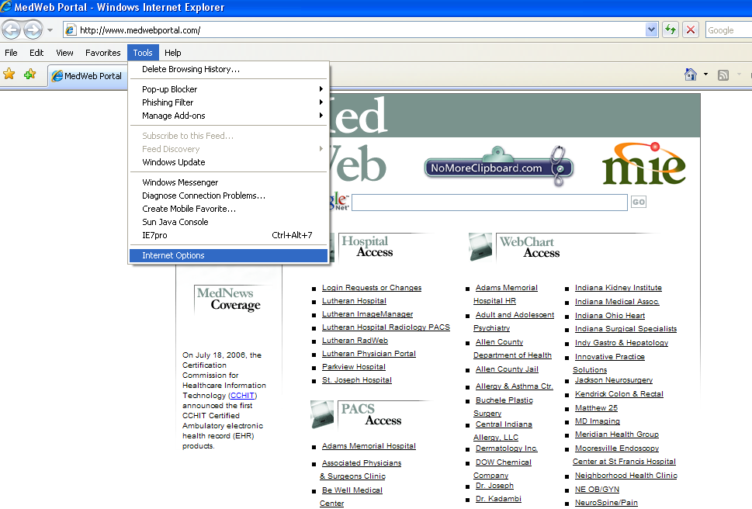Click the page search text field
The image size is (752, 509).
tap(489, 203)
